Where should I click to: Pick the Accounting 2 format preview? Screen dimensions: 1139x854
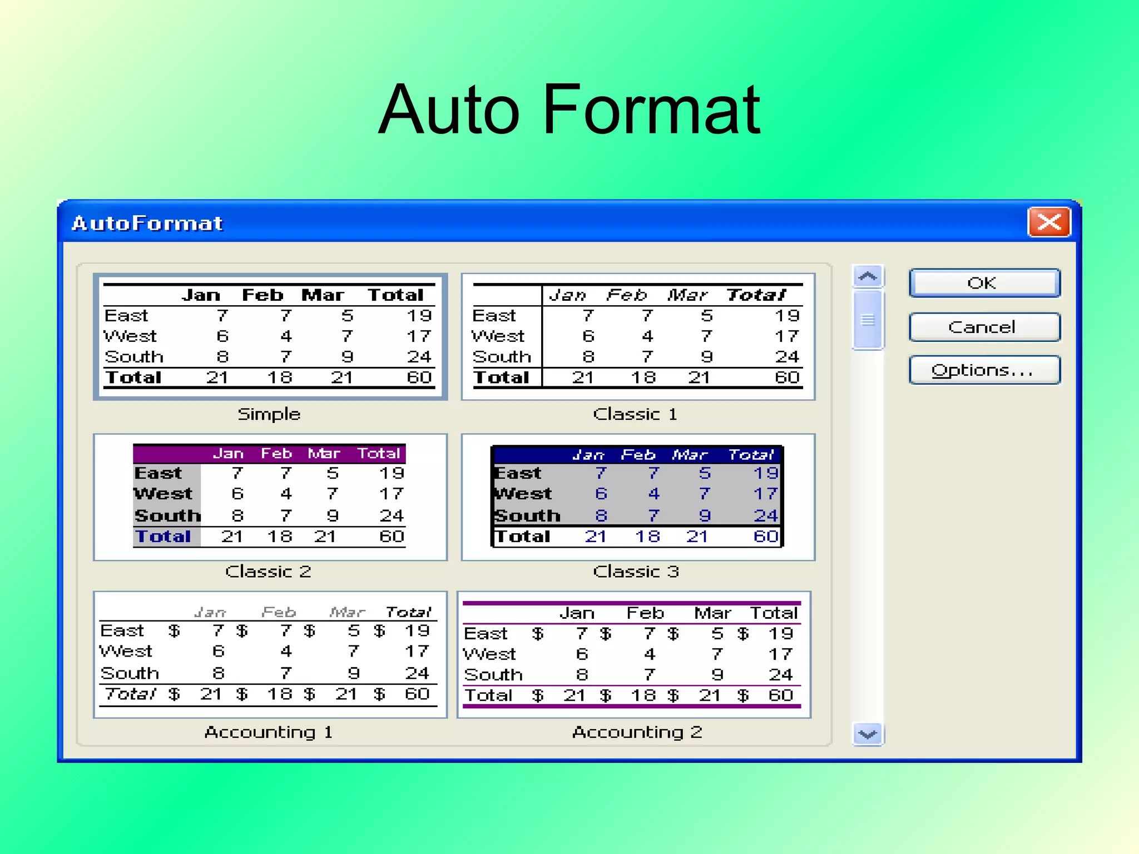coord(634,655)
